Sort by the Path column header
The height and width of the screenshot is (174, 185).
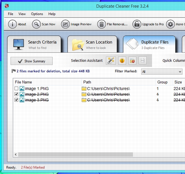click(x=118, y=82)
